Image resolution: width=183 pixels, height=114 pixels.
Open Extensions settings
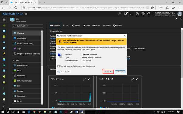pos(27,75)
